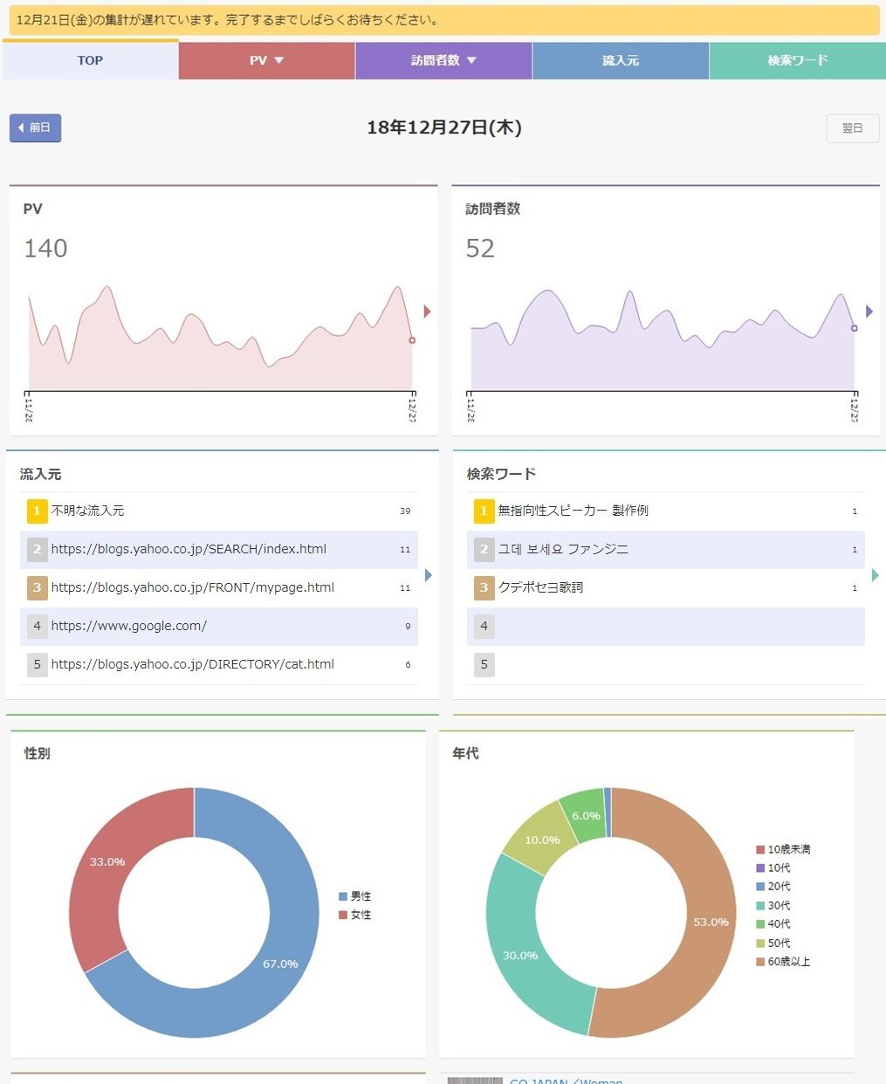Toggle 60歳以上 legend entry in 年代 chart

coord(783,962)
